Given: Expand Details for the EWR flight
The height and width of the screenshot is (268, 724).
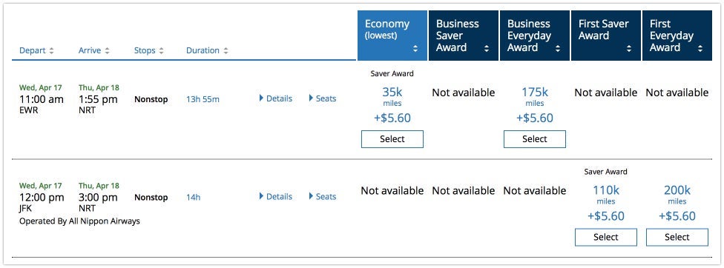Looking at the screenshot, I should (276, 98).
